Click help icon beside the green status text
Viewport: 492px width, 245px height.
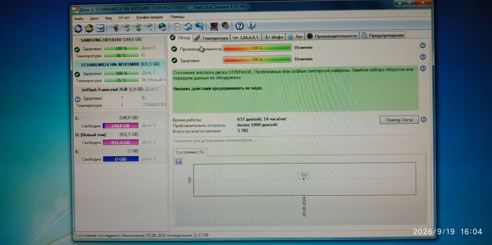[x=423, y=68]
